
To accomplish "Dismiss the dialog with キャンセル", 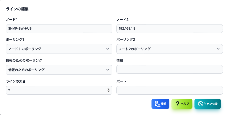I will 208,104.
